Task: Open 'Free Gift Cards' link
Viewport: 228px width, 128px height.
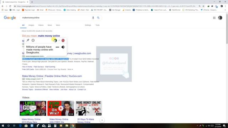Action: tap(28, 69)
